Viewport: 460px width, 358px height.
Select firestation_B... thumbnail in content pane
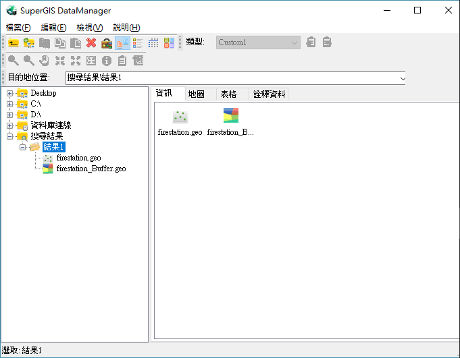(x=230, y=122)
